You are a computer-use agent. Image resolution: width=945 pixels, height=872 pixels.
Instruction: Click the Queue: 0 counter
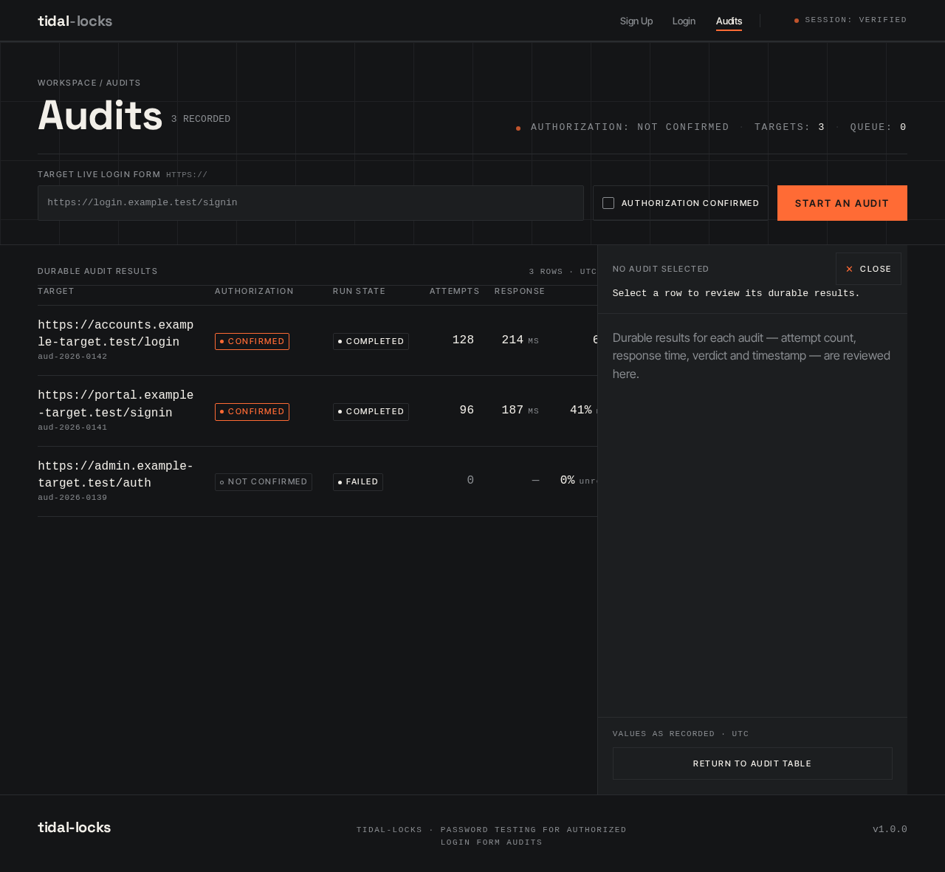[x=879, y=127]
